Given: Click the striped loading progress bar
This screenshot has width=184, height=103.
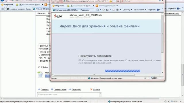Looking at the screenshot, I should pyautogui.click(x=122, y=71).
